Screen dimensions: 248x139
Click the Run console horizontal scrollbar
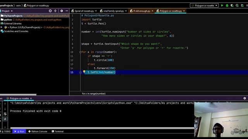102,128
